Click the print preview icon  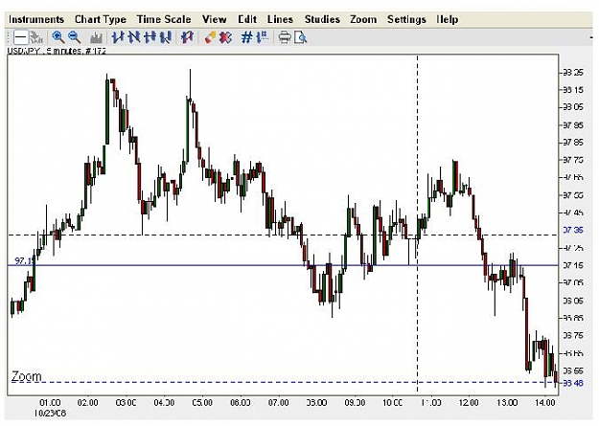click(x=301, y=37)
